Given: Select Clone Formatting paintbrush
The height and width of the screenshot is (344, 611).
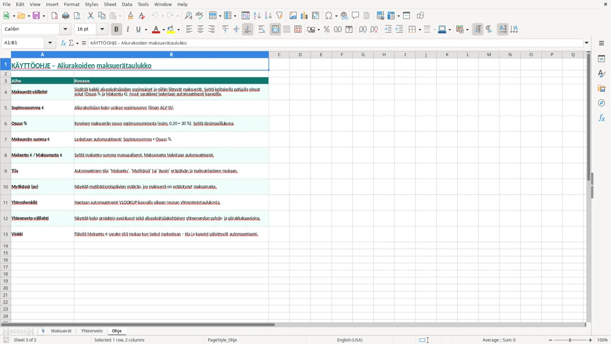Looking at the screenshot, I should (x=130, y=16).
